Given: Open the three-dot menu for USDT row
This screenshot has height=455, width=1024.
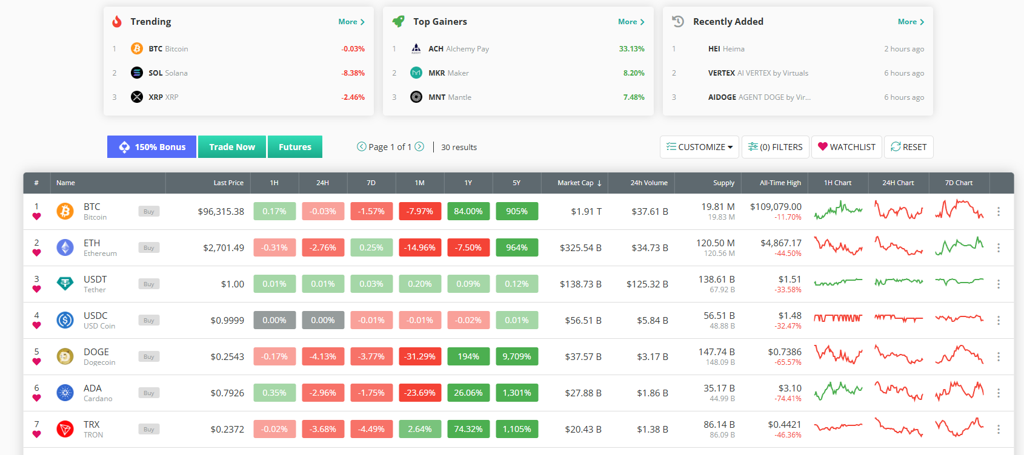Looking at the screenshot, I should coord(999,284).
